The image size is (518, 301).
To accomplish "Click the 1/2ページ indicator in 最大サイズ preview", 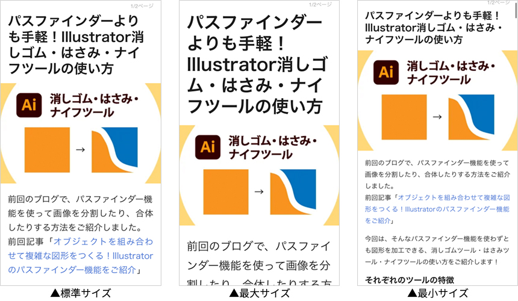I will coord(320,5).
